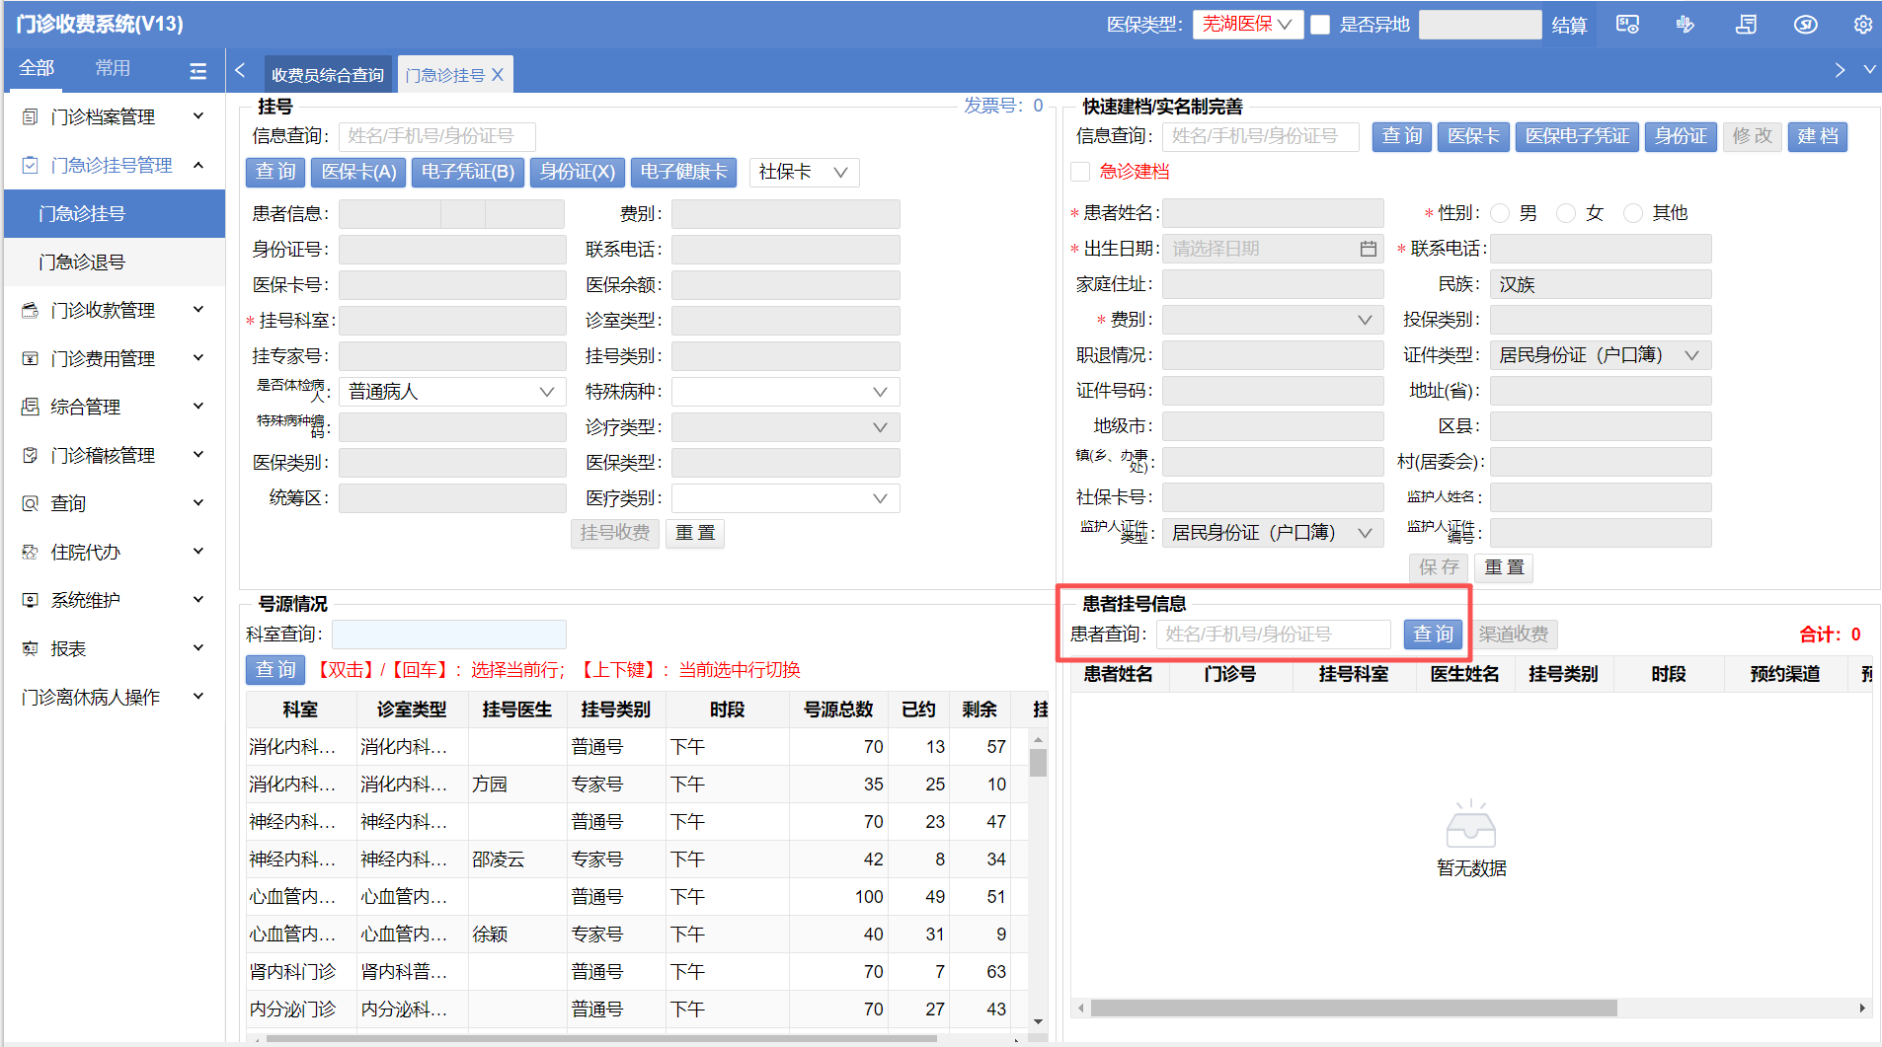Click 医保卡(A) button
The width and height of the screenshot is (1882, 1047).
click(x=358, y=173)
